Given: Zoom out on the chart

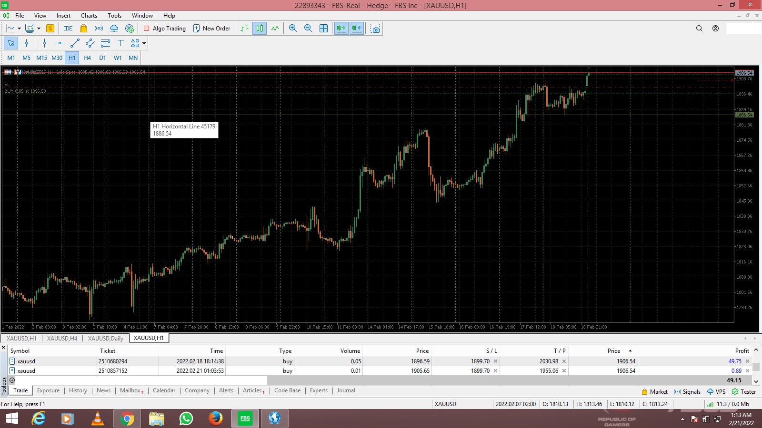Looking at the screenshot, I should [308, 29].
